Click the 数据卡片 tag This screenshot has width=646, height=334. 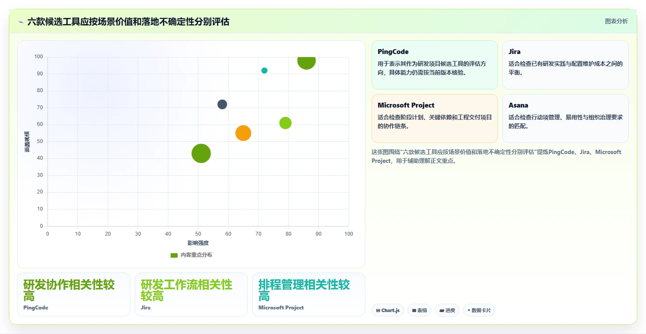[x=479, y=310]
